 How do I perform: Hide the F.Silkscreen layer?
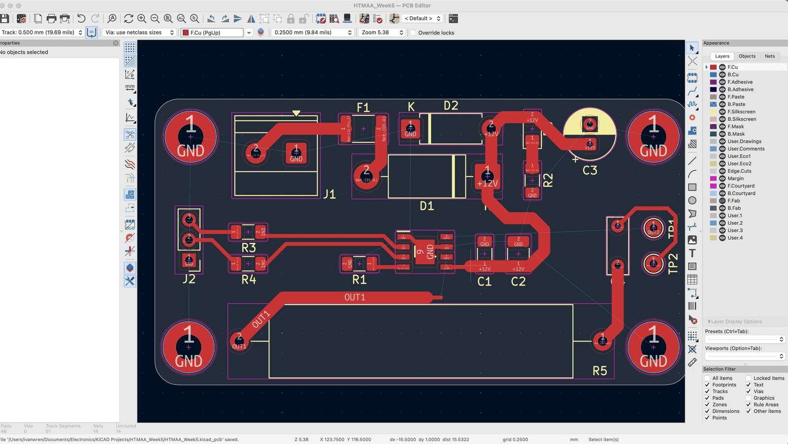tap(722, 112)
